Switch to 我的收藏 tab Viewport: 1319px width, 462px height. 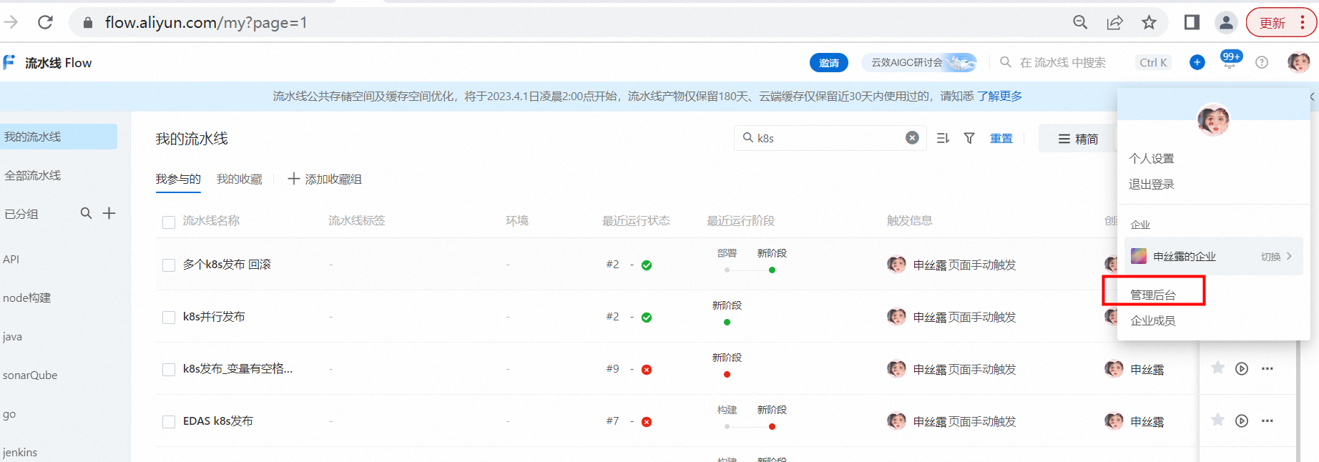coord(240,179)
